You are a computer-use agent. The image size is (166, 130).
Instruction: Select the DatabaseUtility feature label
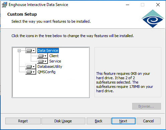(50, 67)
